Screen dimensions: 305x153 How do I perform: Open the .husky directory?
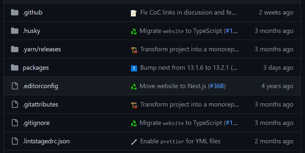coord(32,31)
